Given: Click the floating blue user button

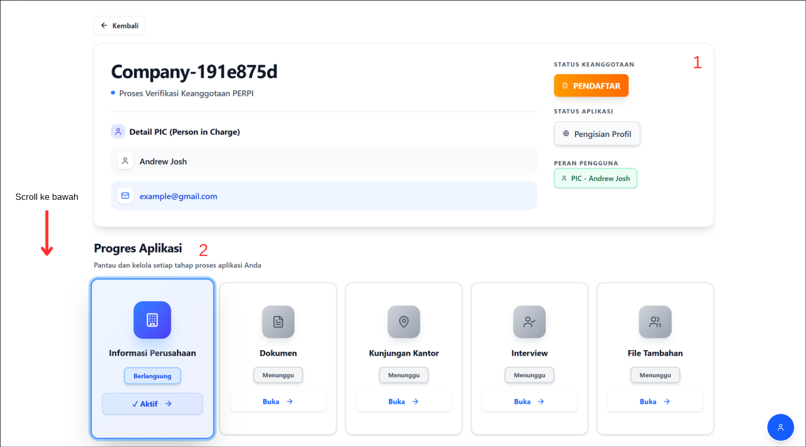Looking at the screenshot, I should coord(780,427).
